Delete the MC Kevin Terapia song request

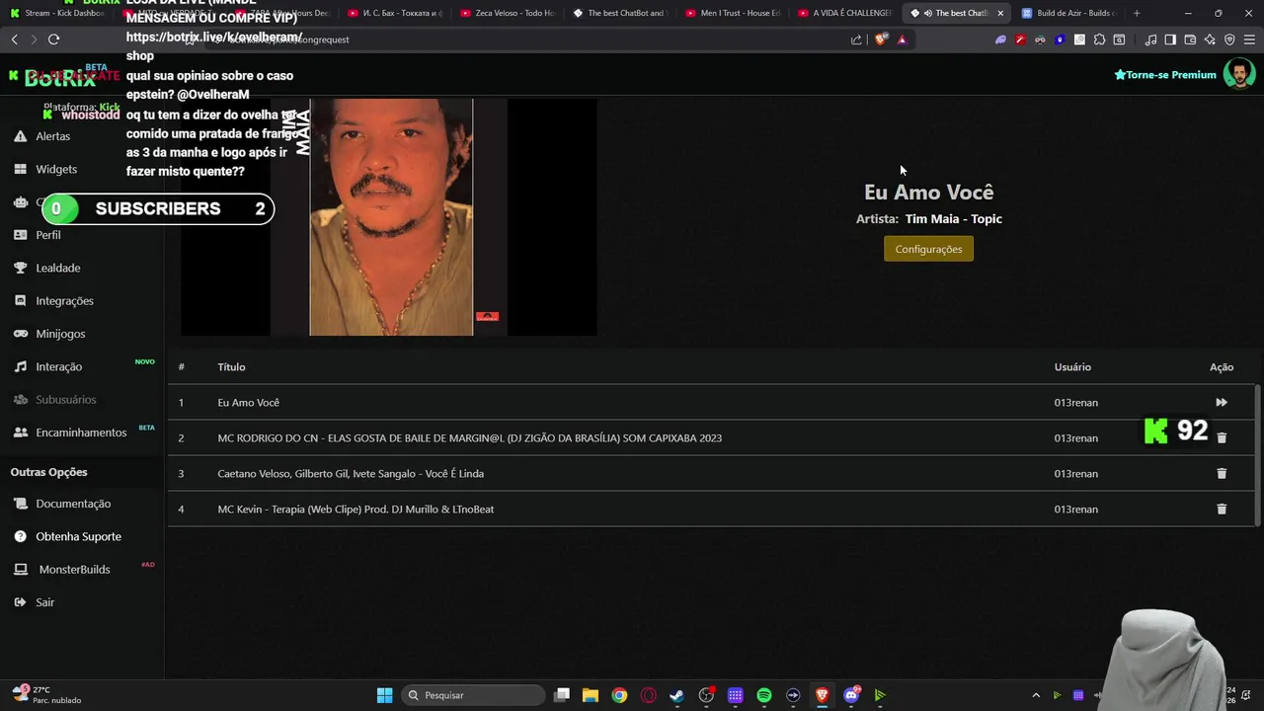click(1222, 509)
